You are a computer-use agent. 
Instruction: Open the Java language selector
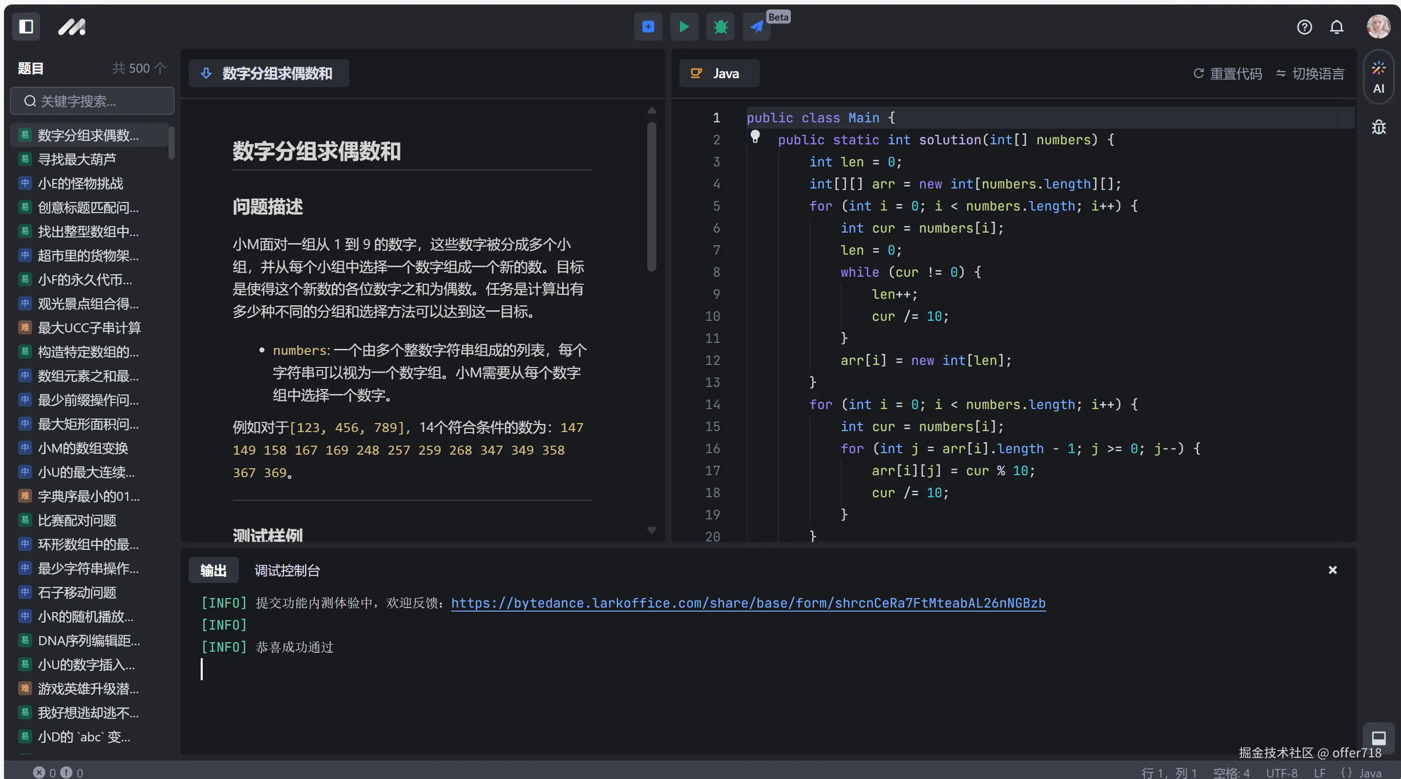click(x=719, y=73)
